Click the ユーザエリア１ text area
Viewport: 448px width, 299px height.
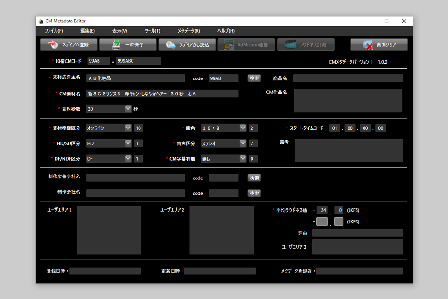click(x=109, y=230)
